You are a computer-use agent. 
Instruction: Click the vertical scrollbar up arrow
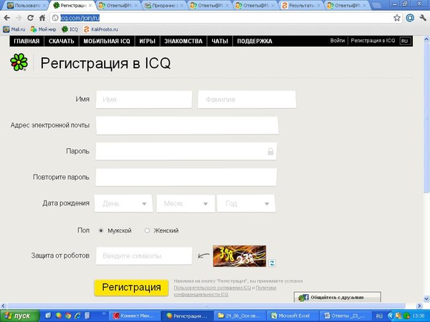click(426, 39)
